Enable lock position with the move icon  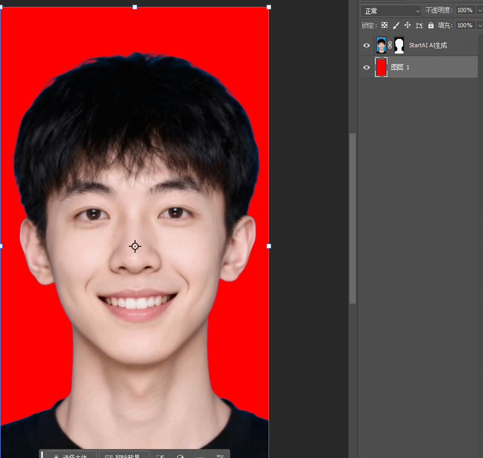tap(407, 25)
